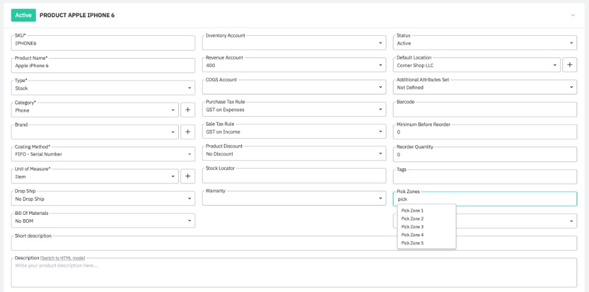This screenshot has width=589, height=292.
Task: Click the Active status badge
Action: 24,15
